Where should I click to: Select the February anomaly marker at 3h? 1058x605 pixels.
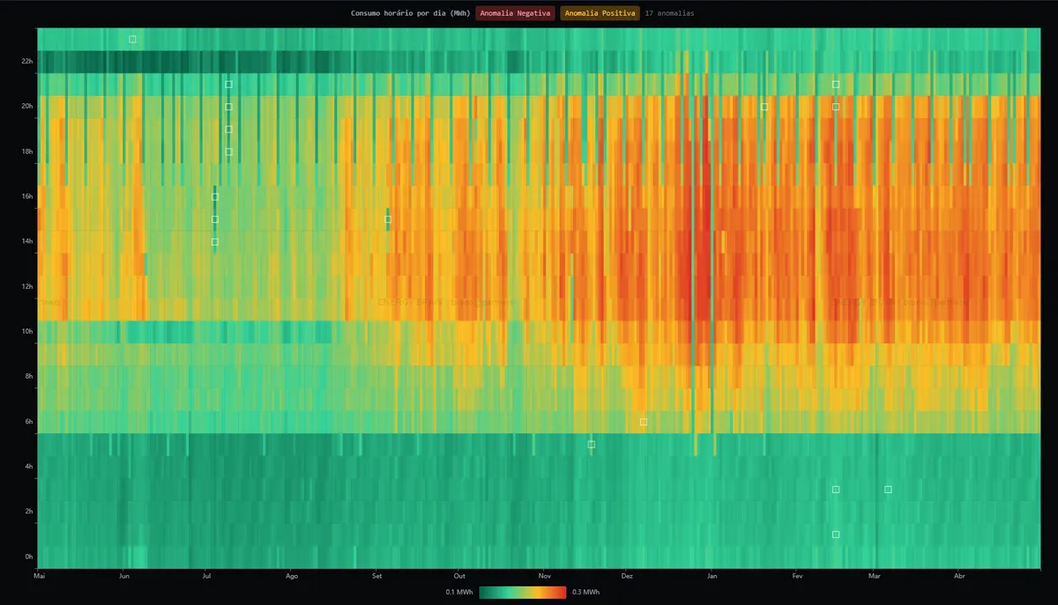point(835,490)
